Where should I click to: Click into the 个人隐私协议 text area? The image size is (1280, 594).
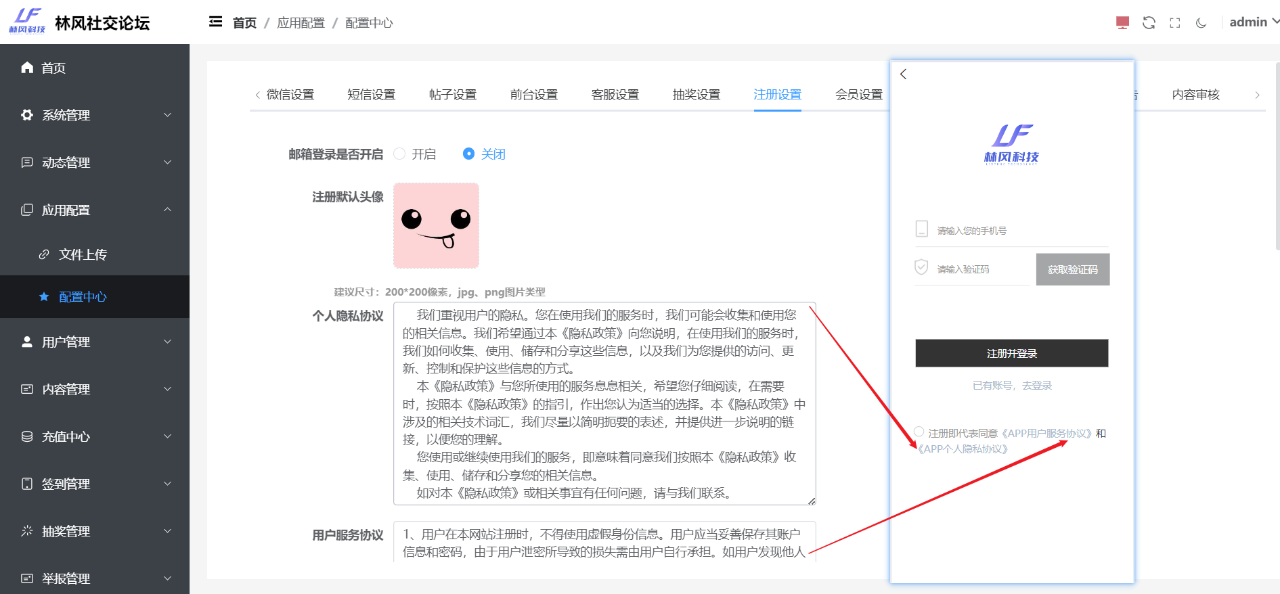(604, 404)
